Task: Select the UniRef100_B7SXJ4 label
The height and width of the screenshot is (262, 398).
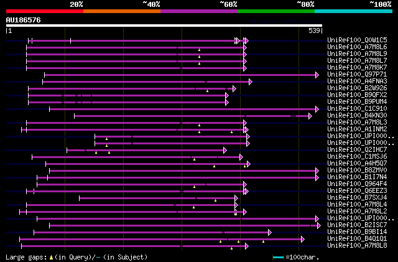Action: (x=357, y=198)
